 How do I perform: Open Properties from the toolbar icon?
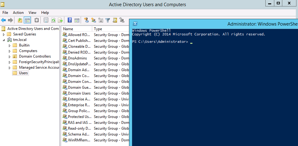pos(46,20)
